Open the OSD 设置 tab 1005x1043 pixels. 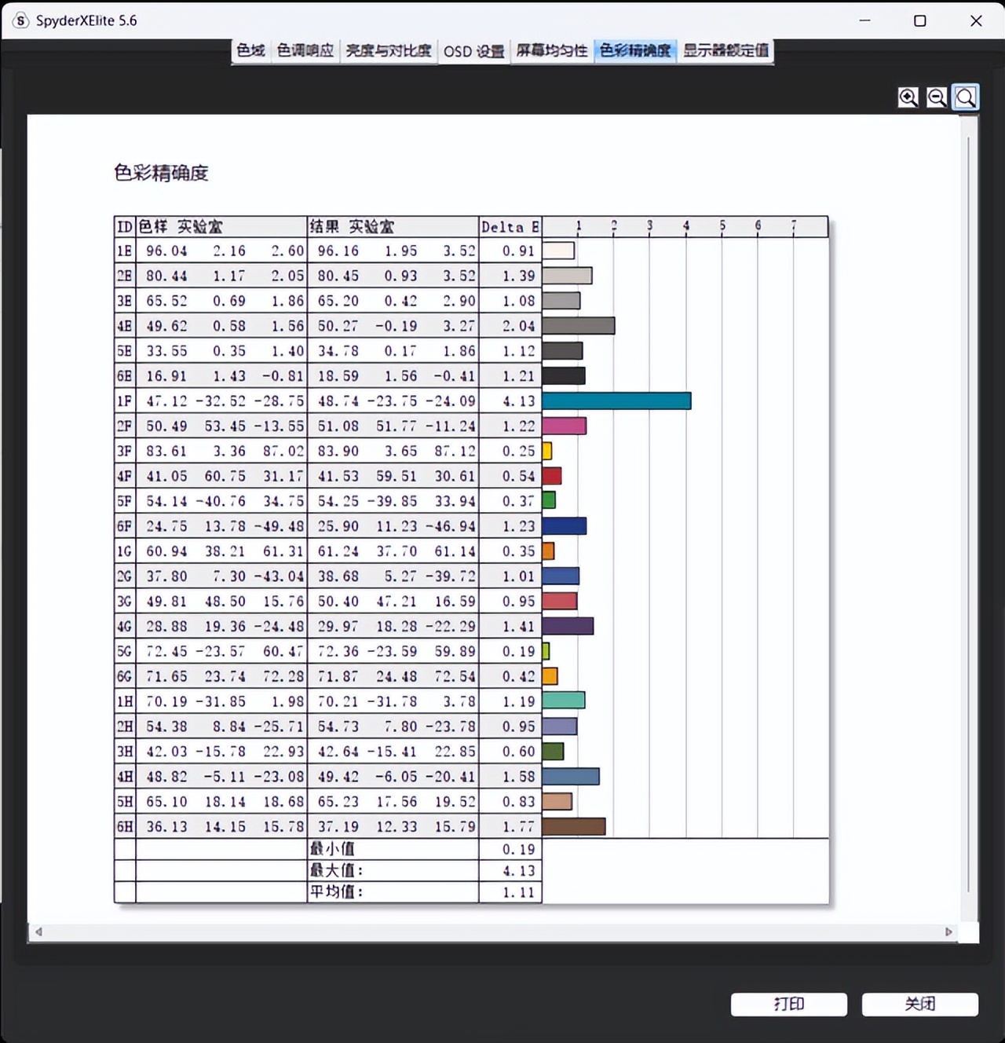473,50
